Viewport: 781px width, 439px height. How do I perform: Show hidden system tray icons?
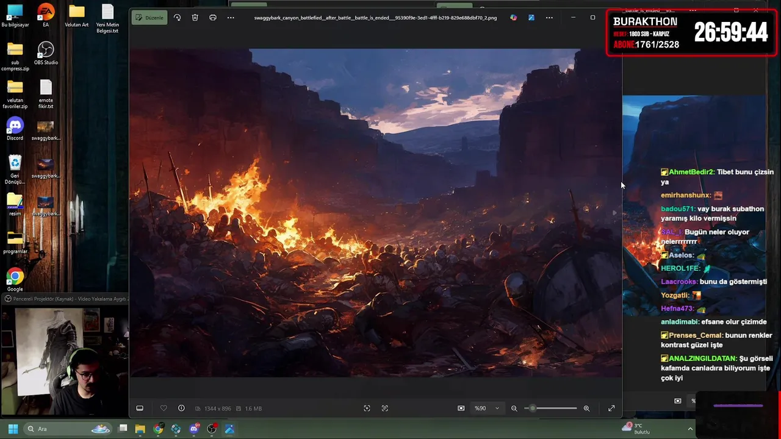[690, 429]
